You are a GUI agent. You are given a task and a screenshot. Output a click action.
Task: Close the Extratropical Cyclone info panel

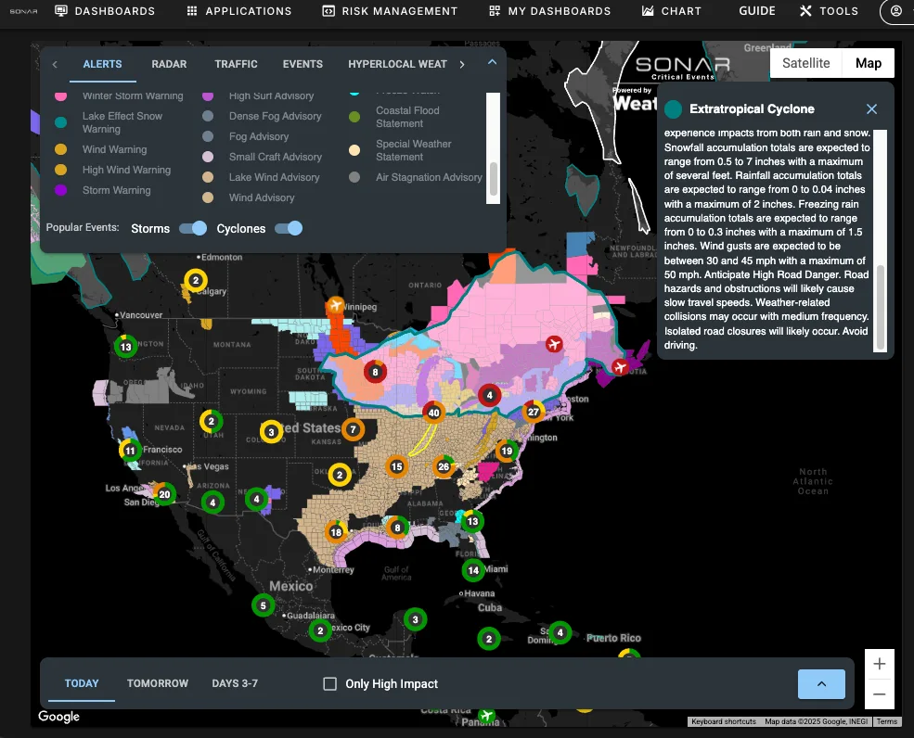pos(871,109)
